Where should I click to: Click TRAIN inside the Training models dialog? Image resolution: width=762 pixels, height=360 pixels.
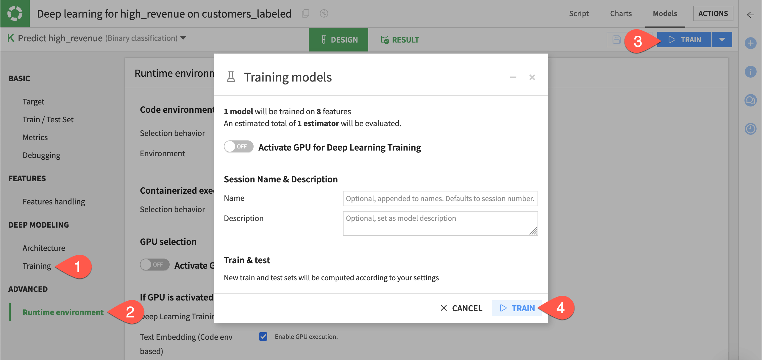pos(517,308)
